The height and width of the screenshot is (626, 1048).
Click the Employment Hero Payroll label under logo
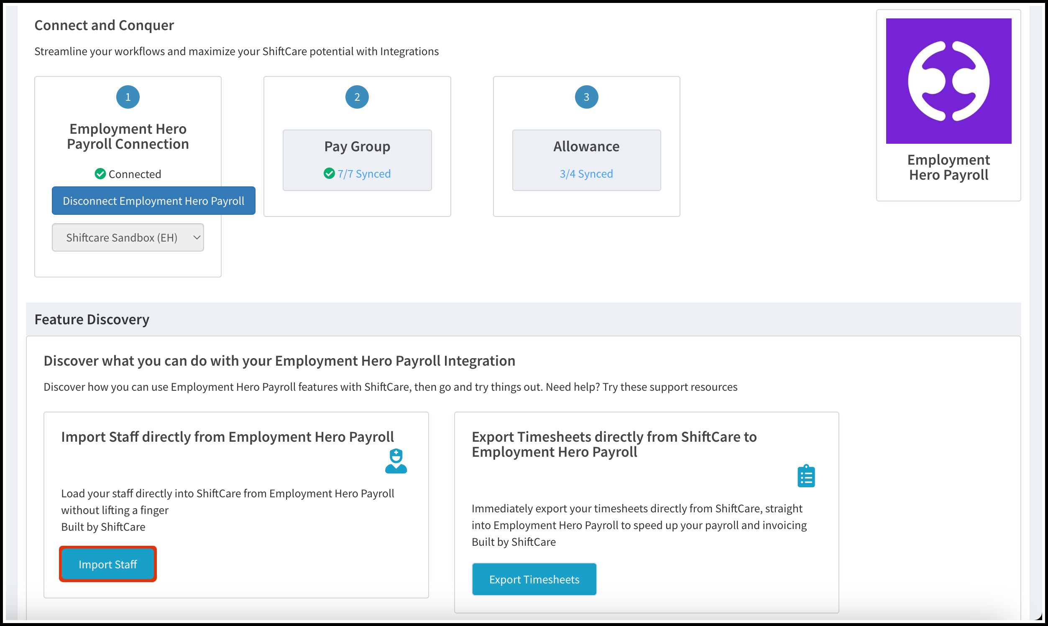coord(948,168)
